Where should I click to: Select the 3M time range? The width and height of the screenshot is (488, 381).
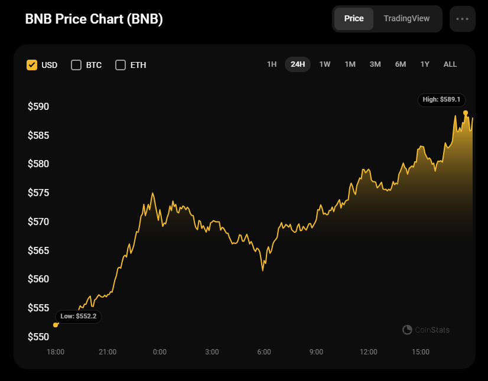click(x=375, y=64)
